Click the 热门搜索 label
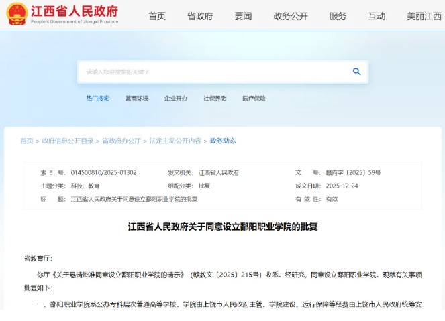Image resolution: width=445 pixels, height=321 pixels. 97,99
